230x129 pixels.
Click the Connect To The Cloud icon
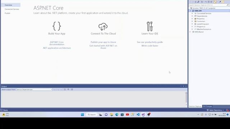point(103,27)
